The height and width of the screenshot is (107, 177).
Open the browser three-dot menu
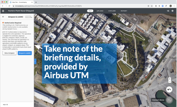click(174, 6)
